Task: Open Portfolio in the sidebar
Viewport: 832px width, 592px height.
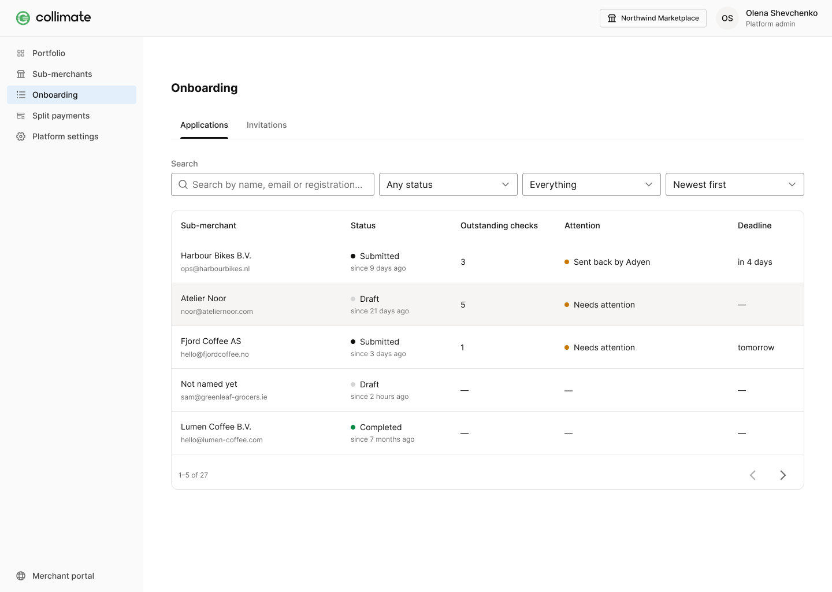Action: [x=72, y=53]
